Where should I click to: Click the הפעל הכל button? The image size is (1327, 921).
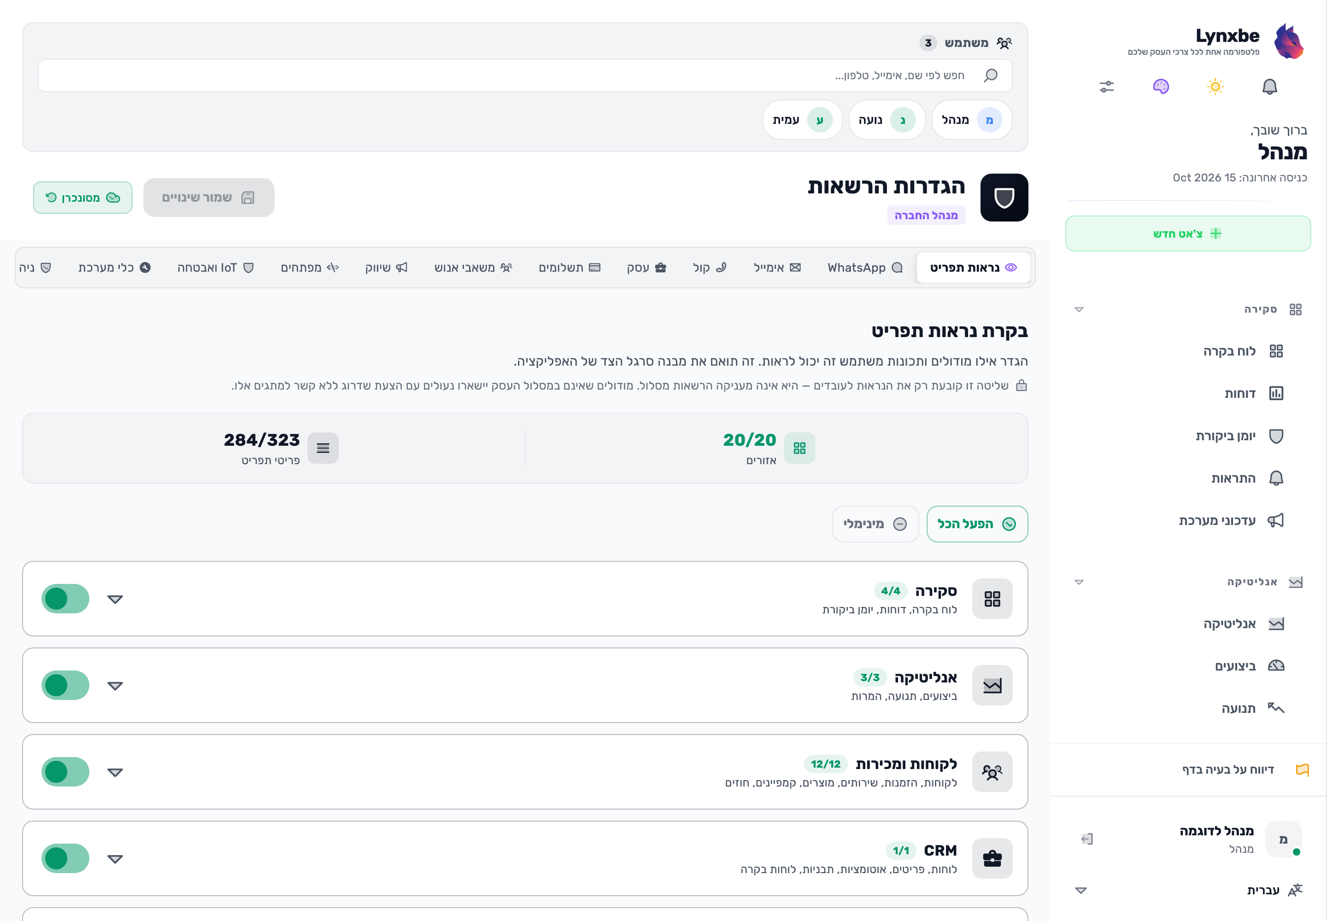pyautogui.click(x=977, y=524)
